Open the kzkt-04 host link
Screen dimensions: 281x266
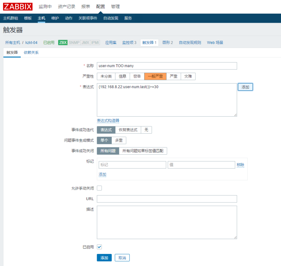click(x=31, y=42)
